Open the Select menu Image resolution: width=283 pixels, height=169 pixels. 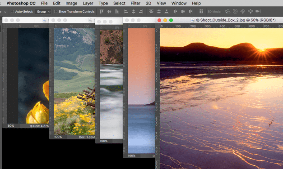[119, 3]
